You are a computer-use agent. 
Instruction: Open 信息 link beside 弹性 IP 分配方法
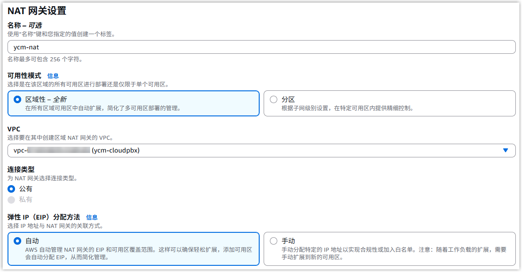click(92, 217)
